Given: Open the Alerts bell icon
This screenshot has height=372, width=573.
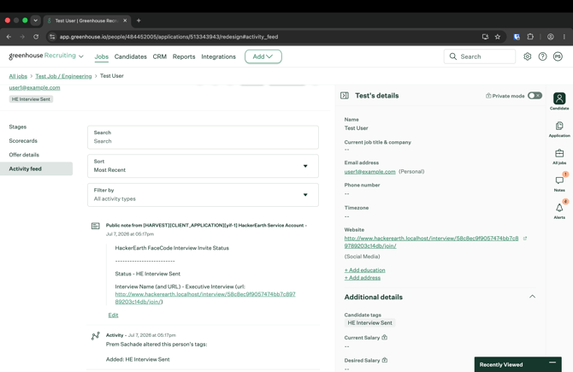Looking at the screenshot, I should coord(559,208).
